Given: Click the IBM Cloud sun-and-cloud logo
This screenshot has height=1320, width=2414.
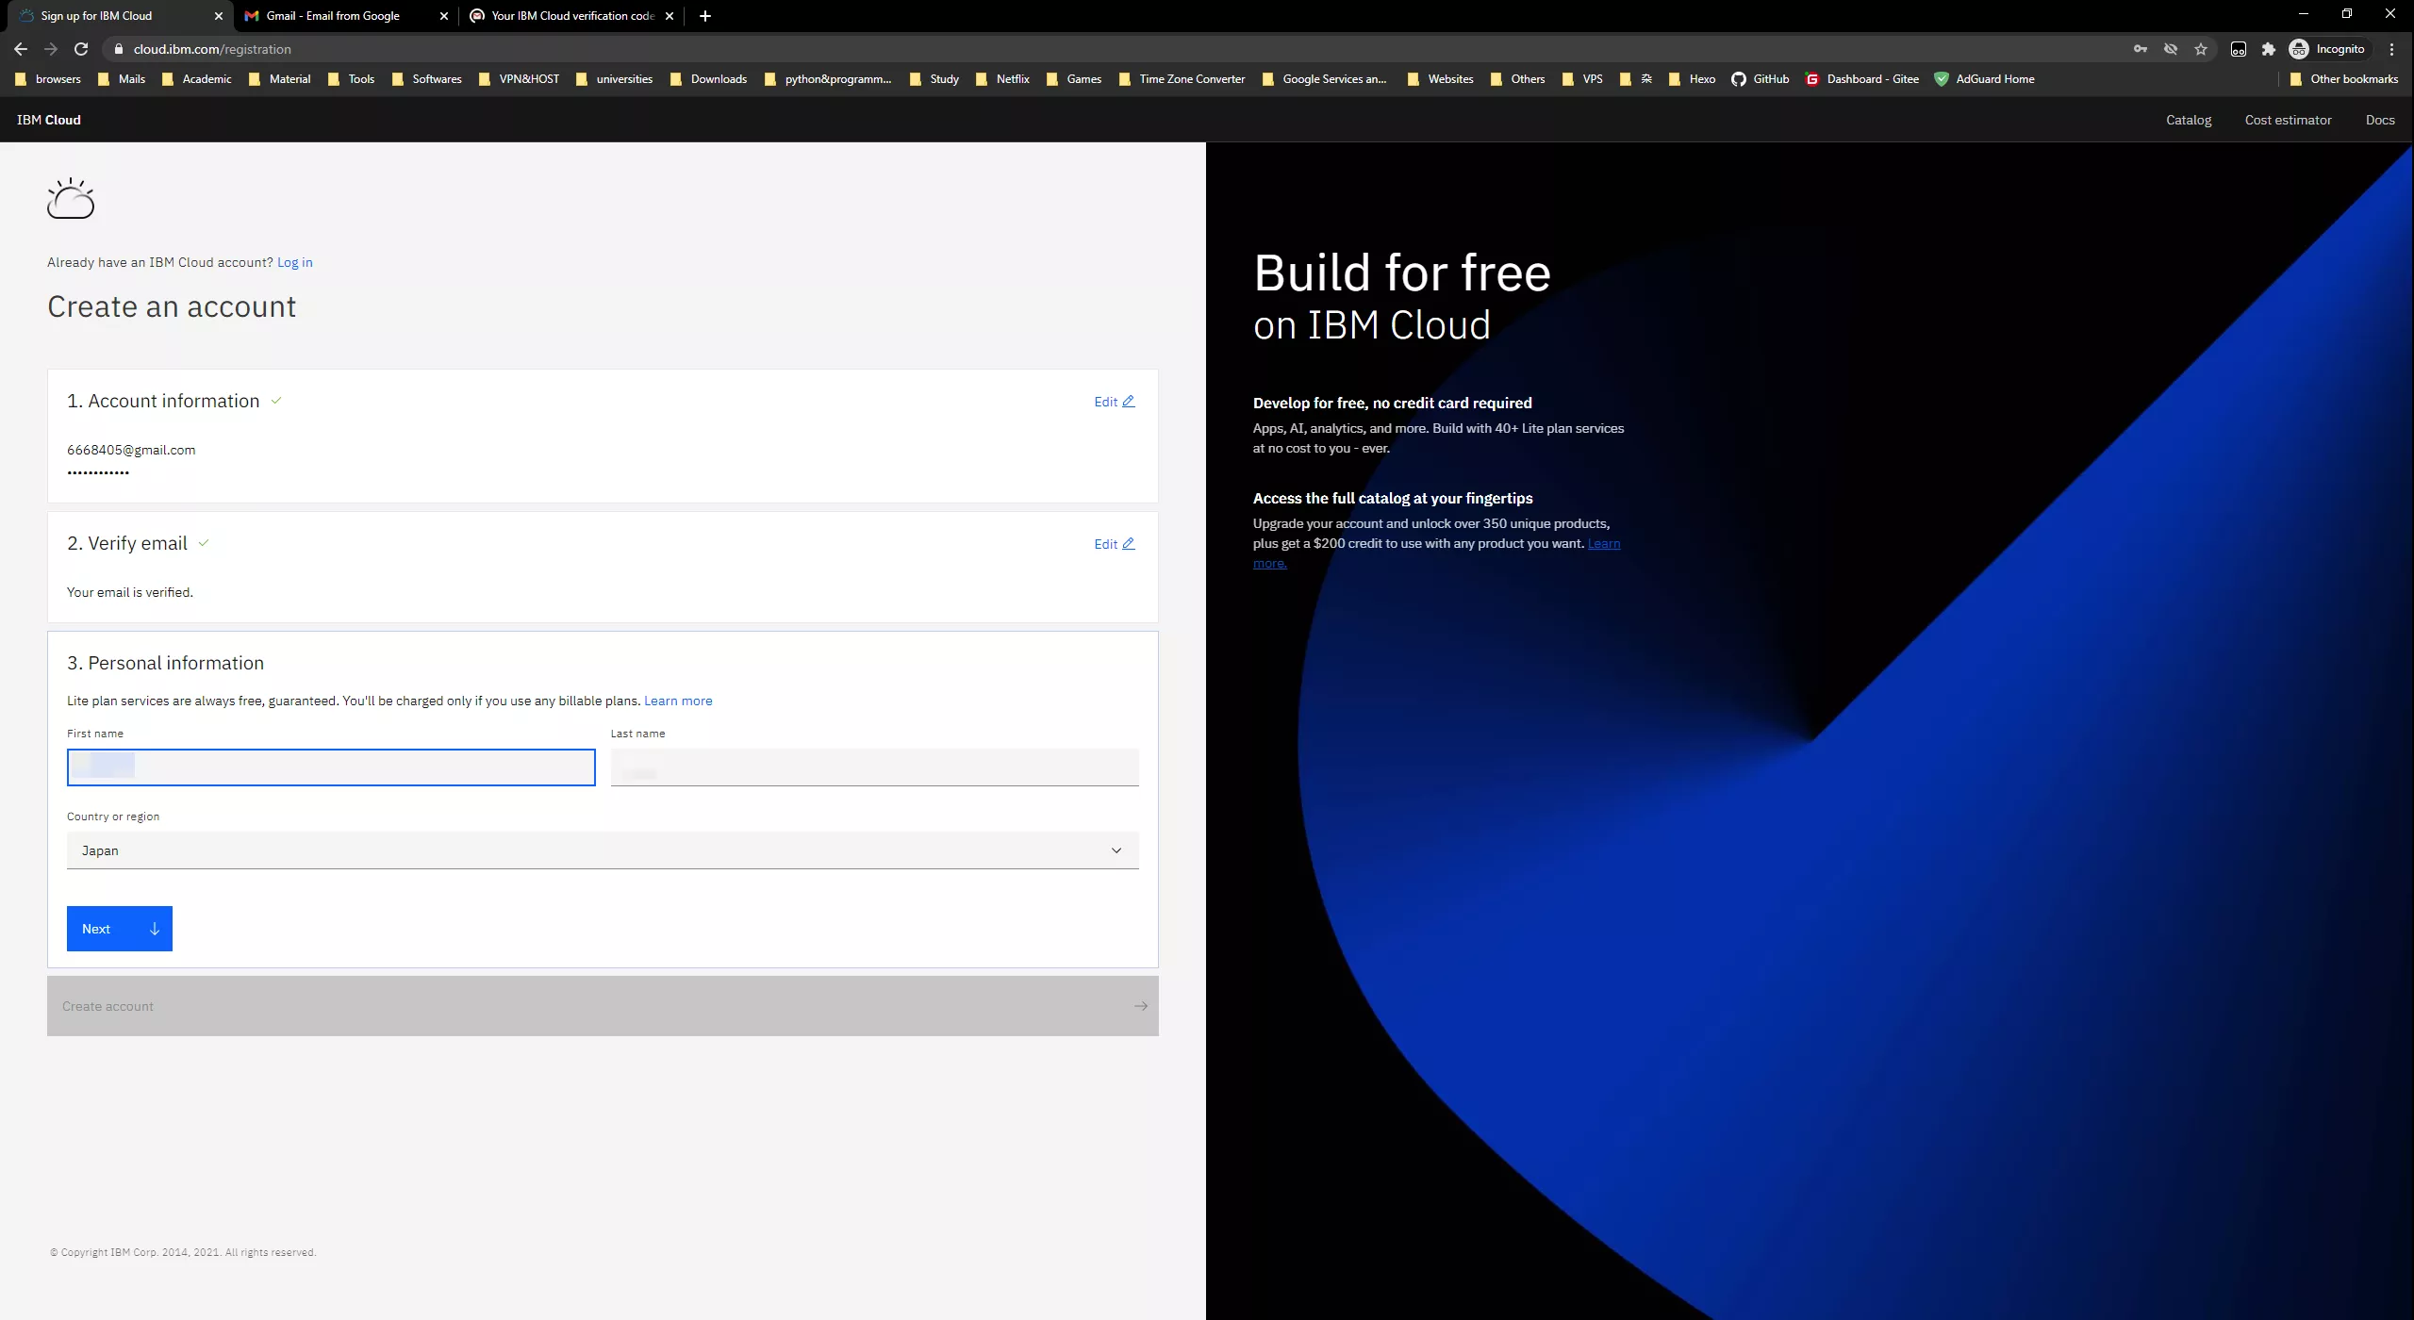Looking at the screenshot, I should [x=71, y=198].
